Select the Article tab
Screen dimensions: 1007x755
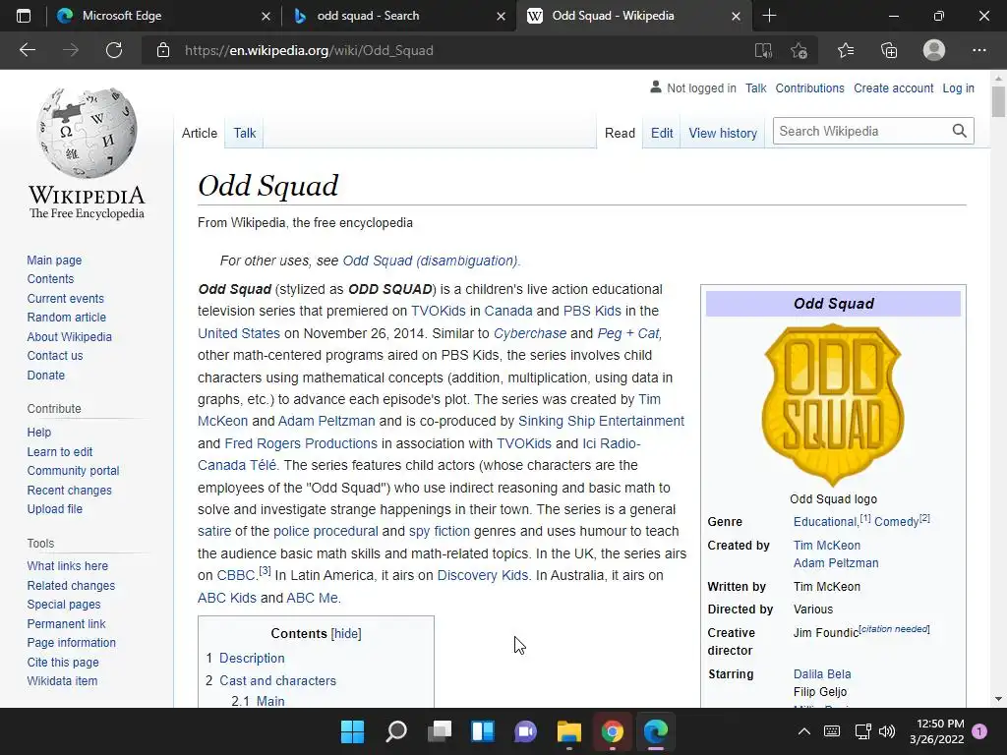click(x=199, y=133)
